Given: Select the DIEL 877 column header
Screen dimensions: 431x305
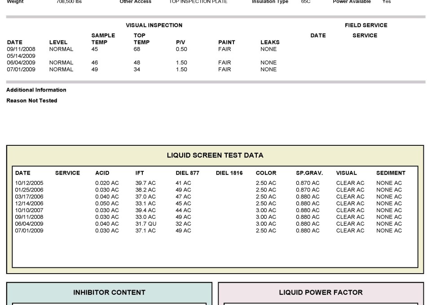Looking at the screenshot, I should [188, 173].
